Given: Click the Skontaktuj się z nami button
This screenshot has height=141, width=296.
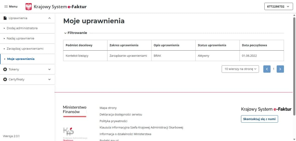Looking at the screenshot, I should (x=259, y=119).
